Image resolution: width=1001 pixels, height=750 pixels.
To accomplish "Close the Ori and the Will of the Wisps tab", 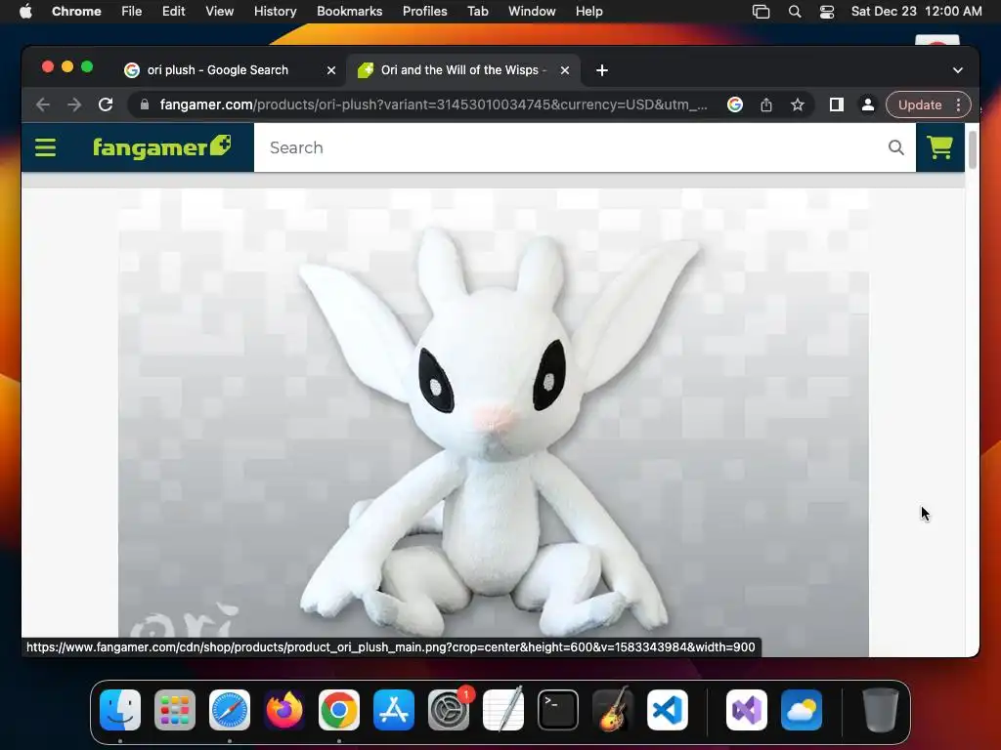I will (x=565, y=70).
